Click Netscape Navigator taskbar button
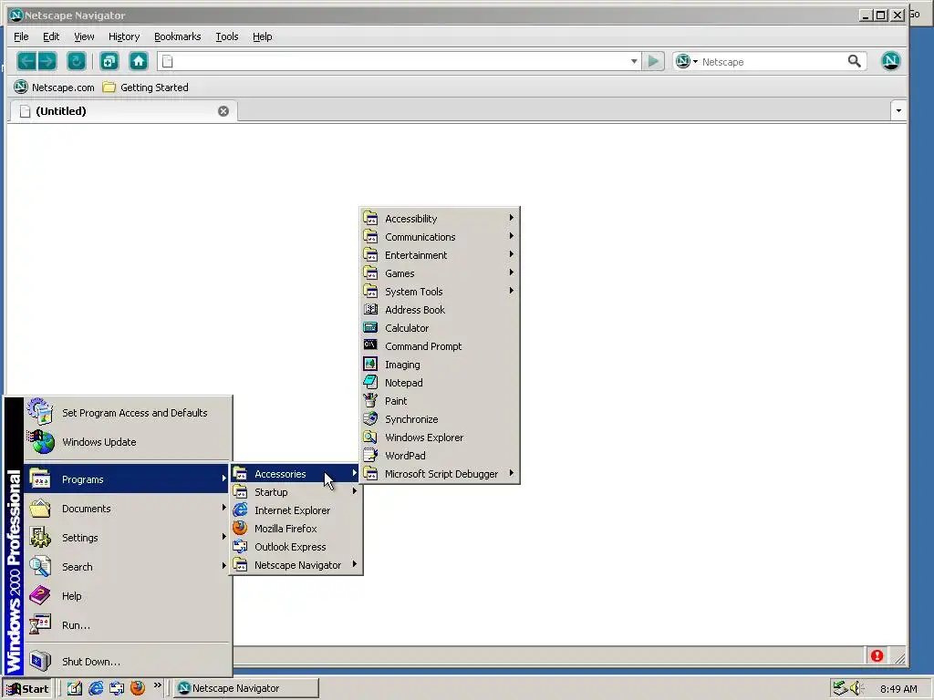934x700 pixels. coord(246,688)
